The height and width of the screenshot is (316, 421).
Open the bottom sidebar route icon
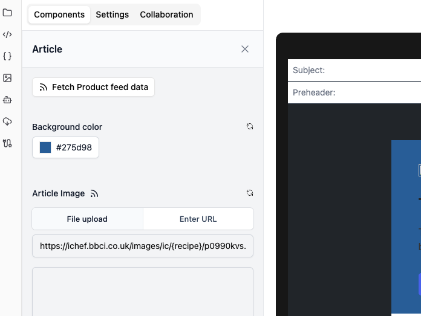[7, 143]
